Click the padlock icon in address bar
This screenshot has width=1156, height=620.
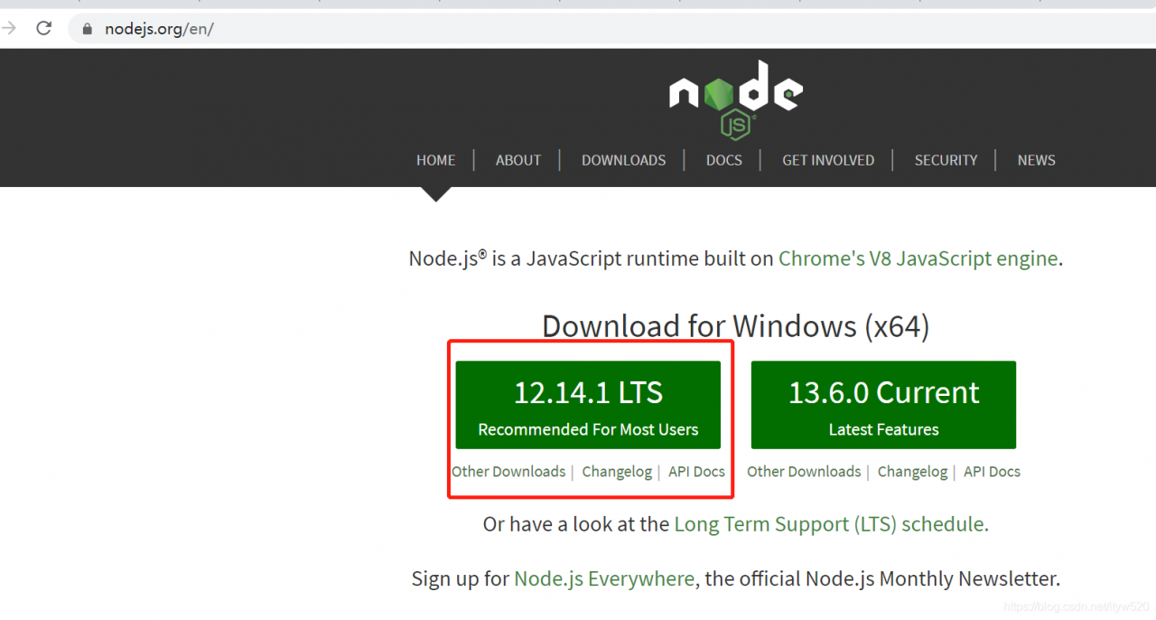pos(88,29)
